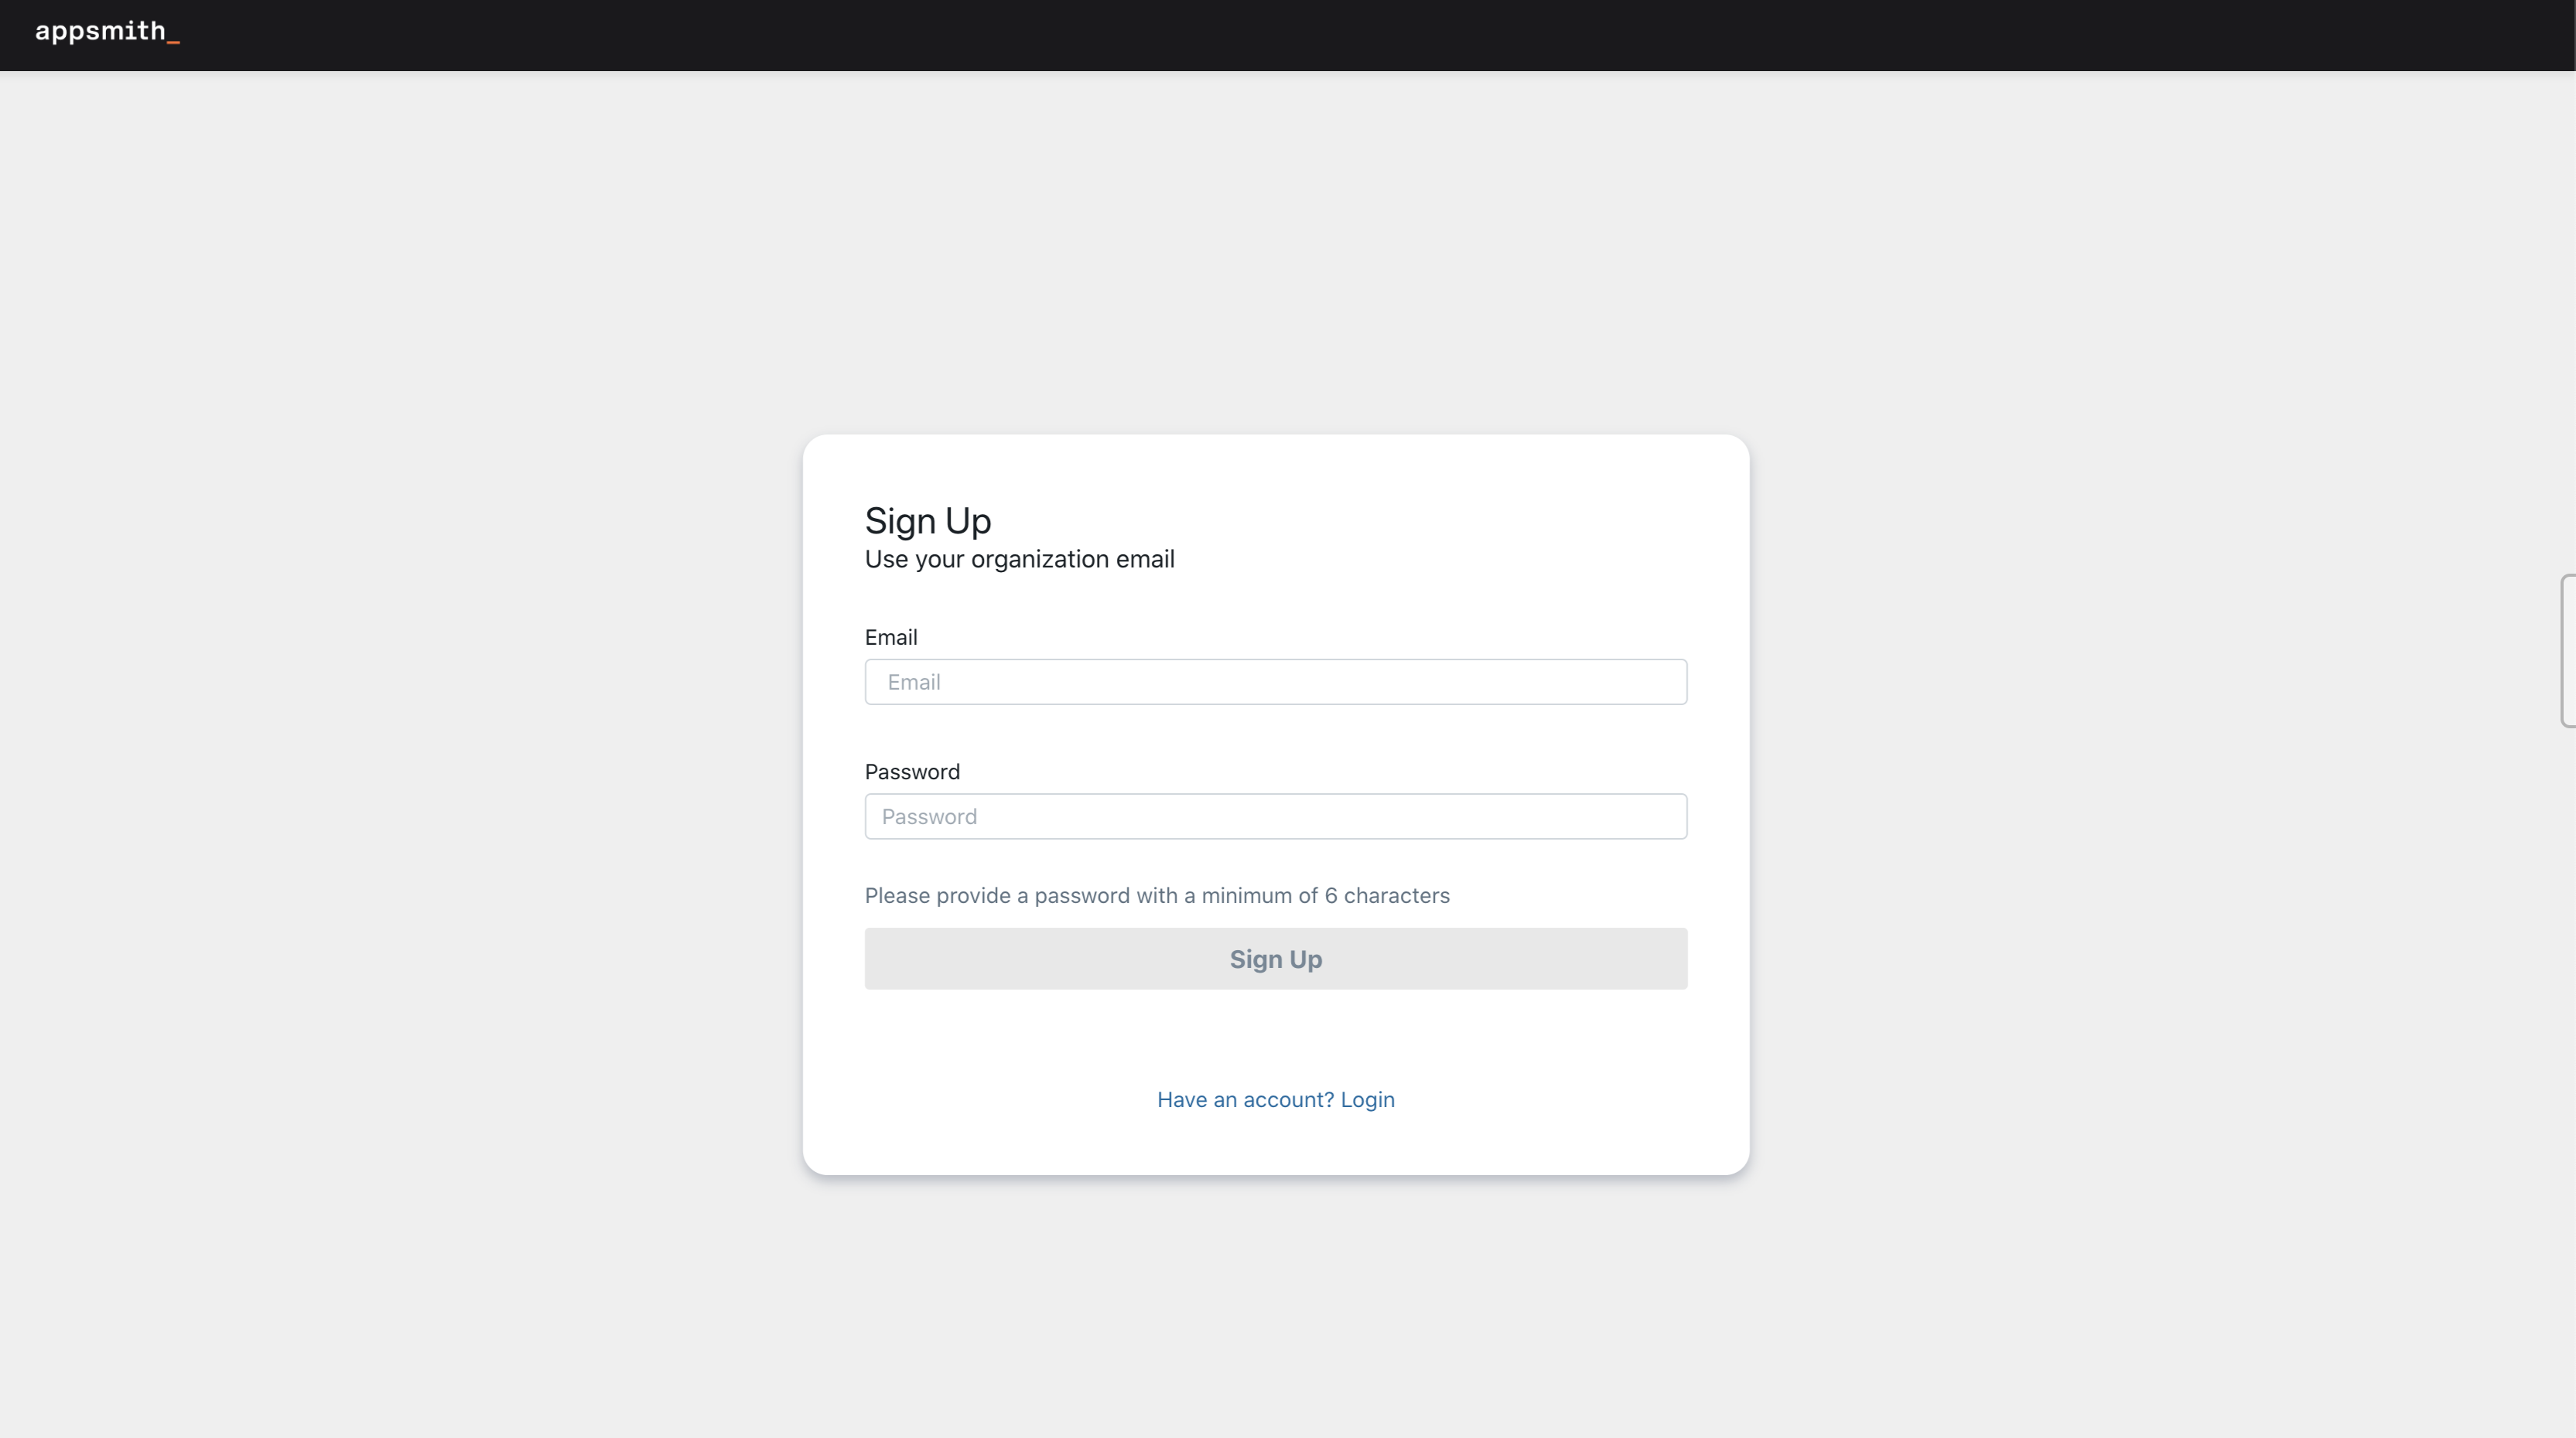Click the word "Login" below the form

tap(1367, 1099)
